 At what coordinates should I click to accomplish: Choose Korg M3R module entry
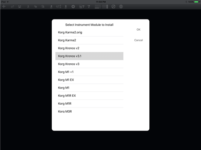click(89, 111)
